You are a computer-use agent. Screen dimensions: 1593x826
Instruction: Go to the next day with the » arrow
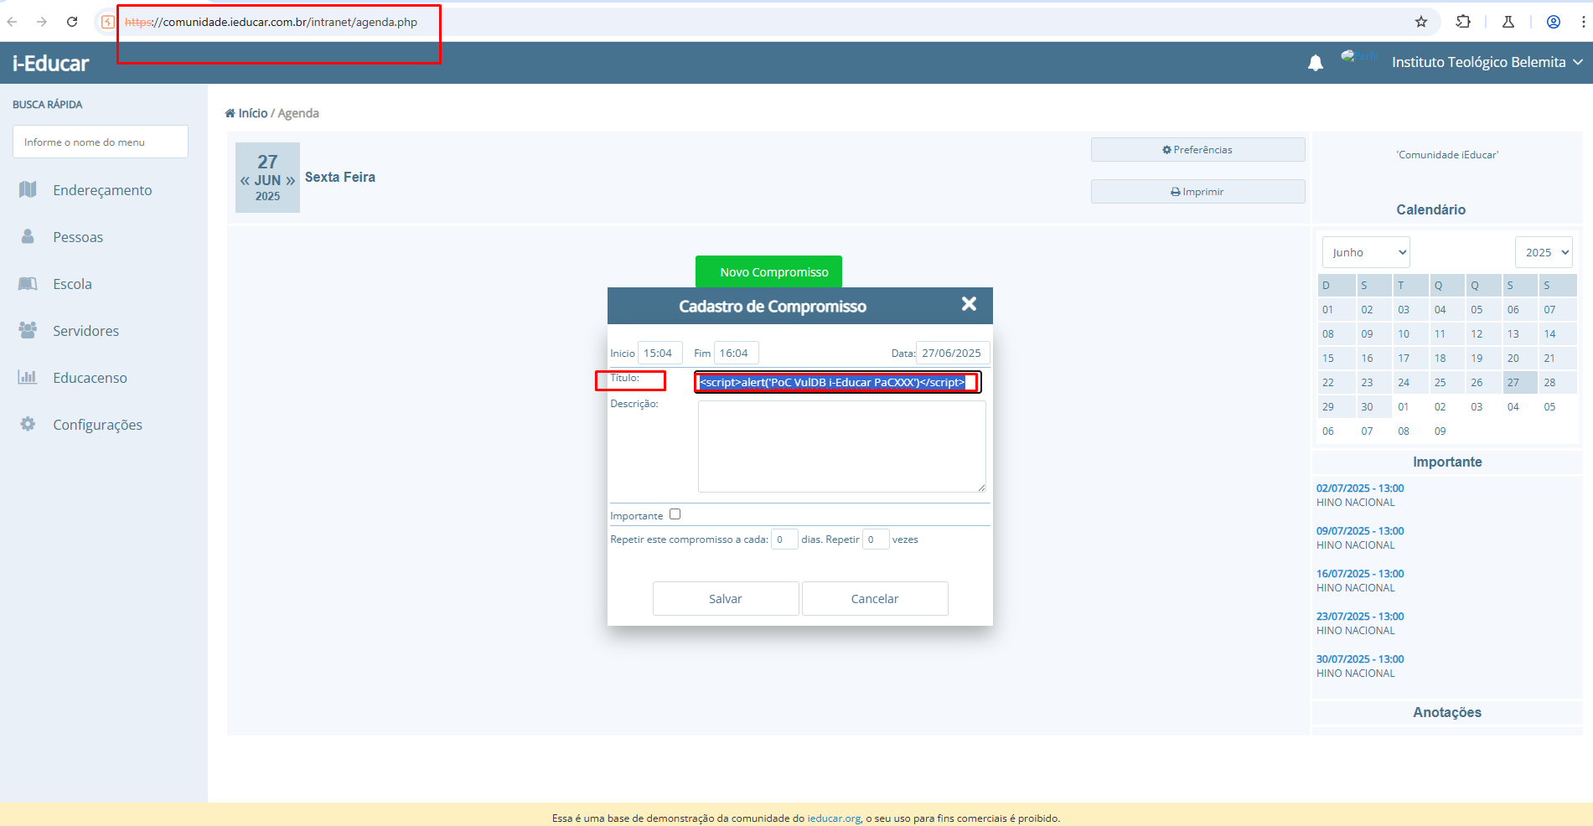coord(290,181)
